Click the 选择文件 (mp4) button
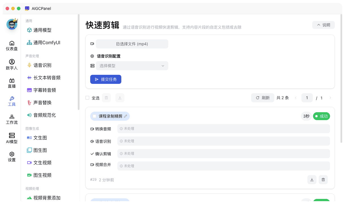The height and width of the screenshot is (204, 345). pyautogui.click(x=132, y=44)
